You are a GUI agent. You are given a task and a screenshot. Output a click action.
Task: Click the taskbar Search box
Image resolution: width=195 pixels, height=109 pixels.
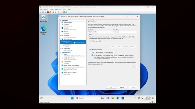pos(87,98)
